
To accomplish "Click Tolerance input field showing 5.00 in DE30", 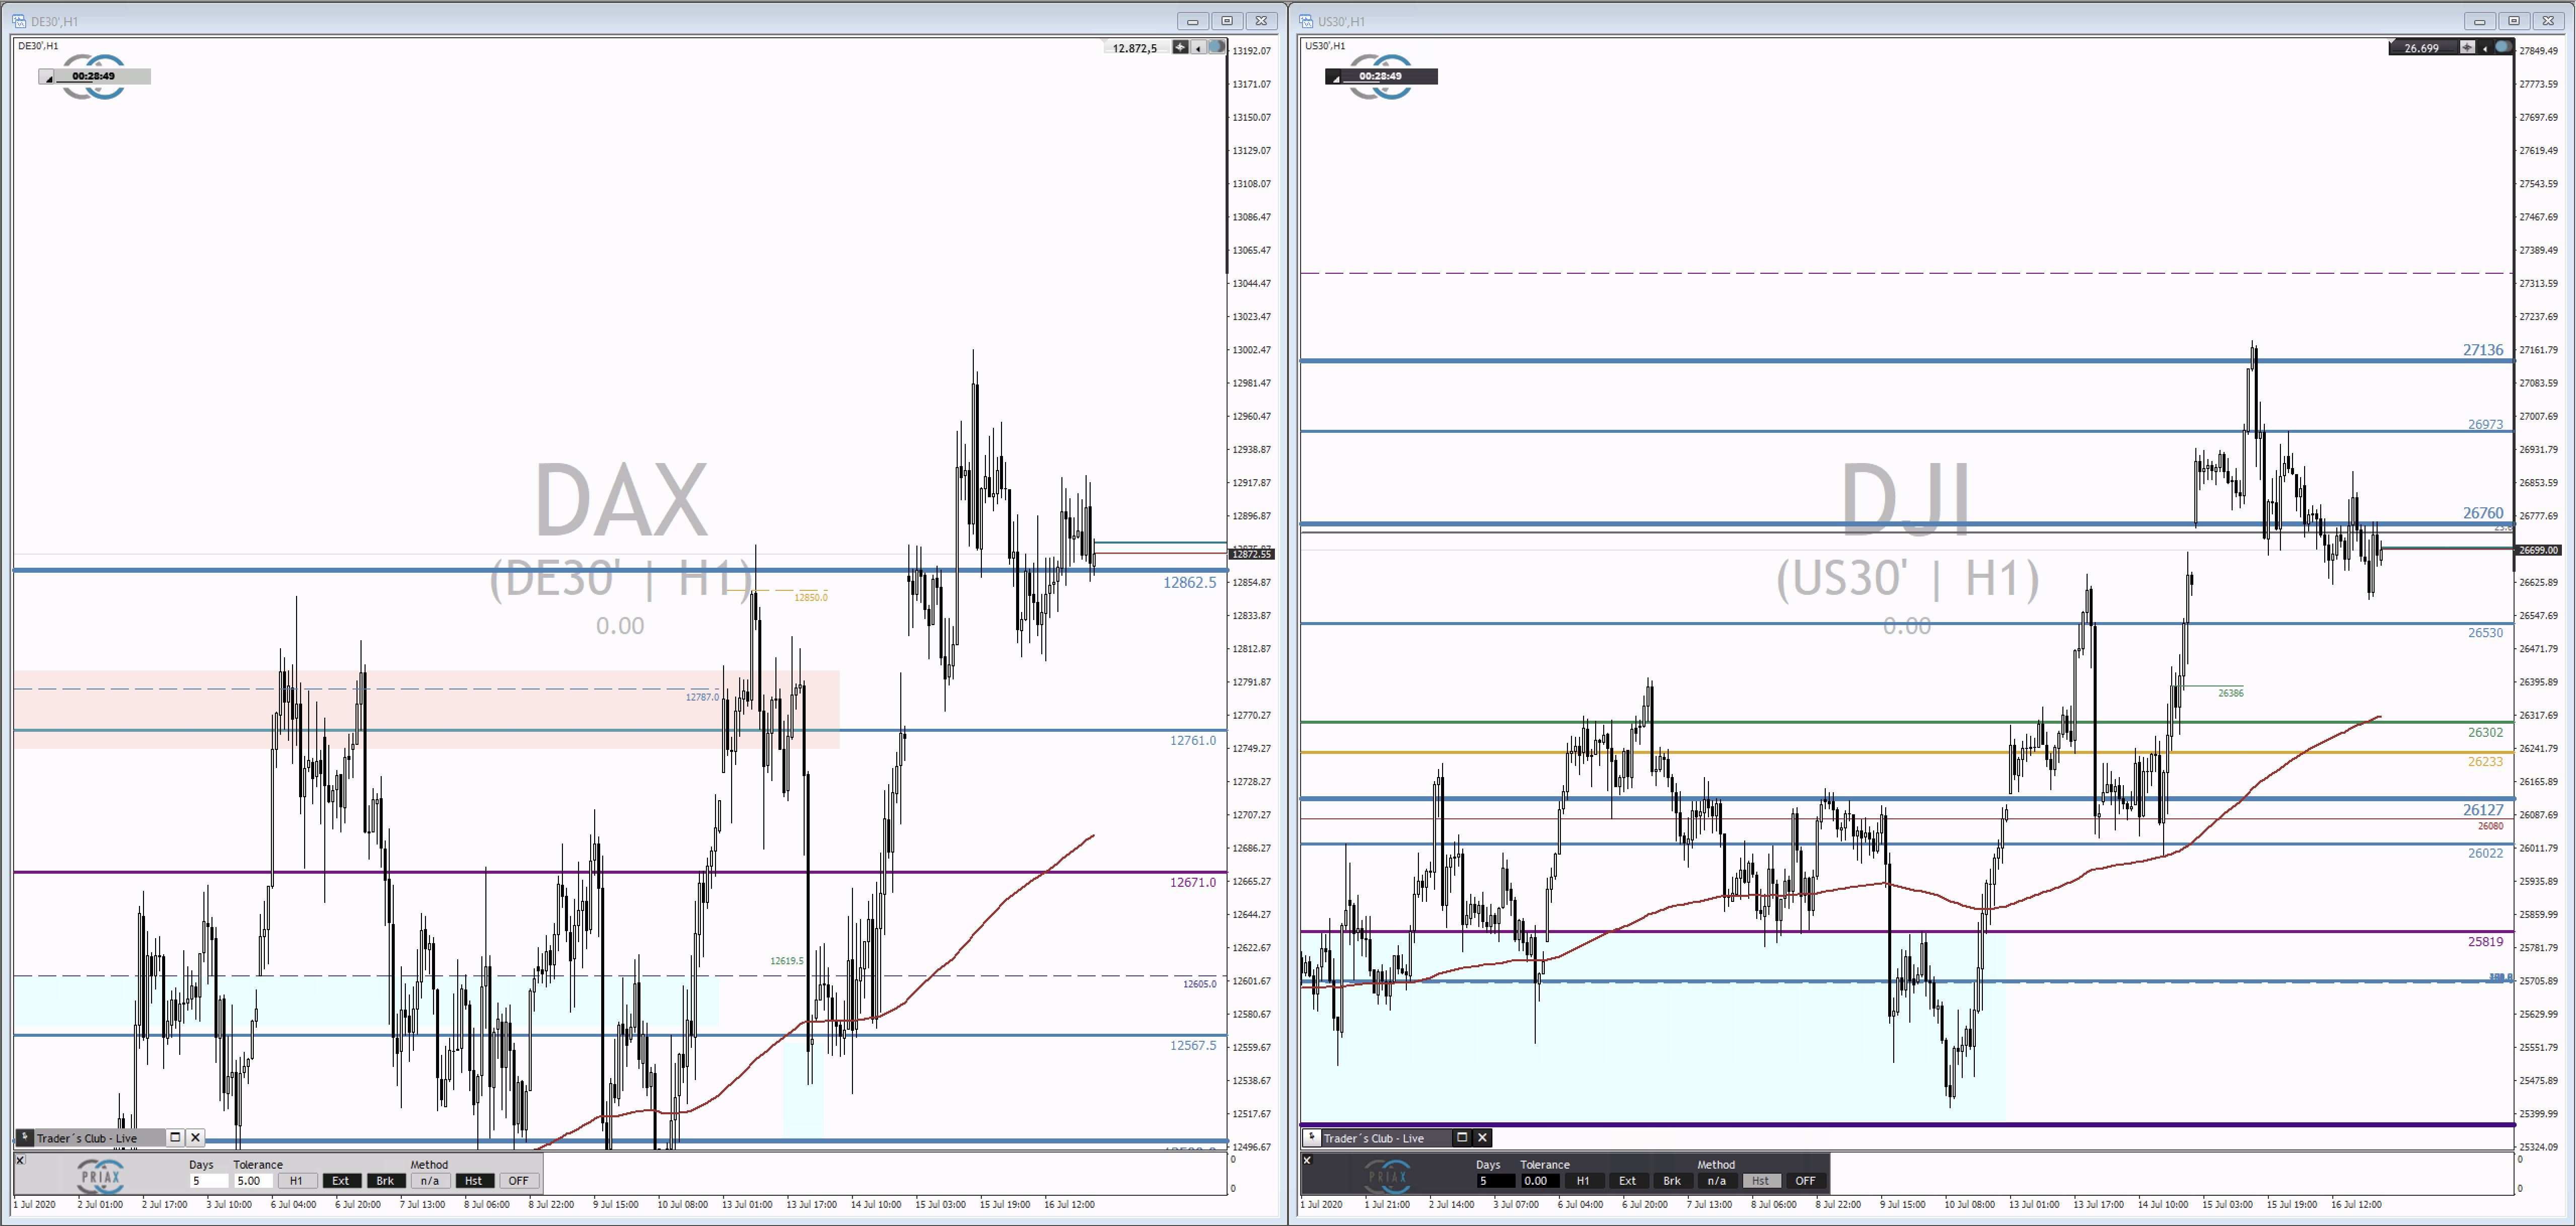I will click(253, 1181).
